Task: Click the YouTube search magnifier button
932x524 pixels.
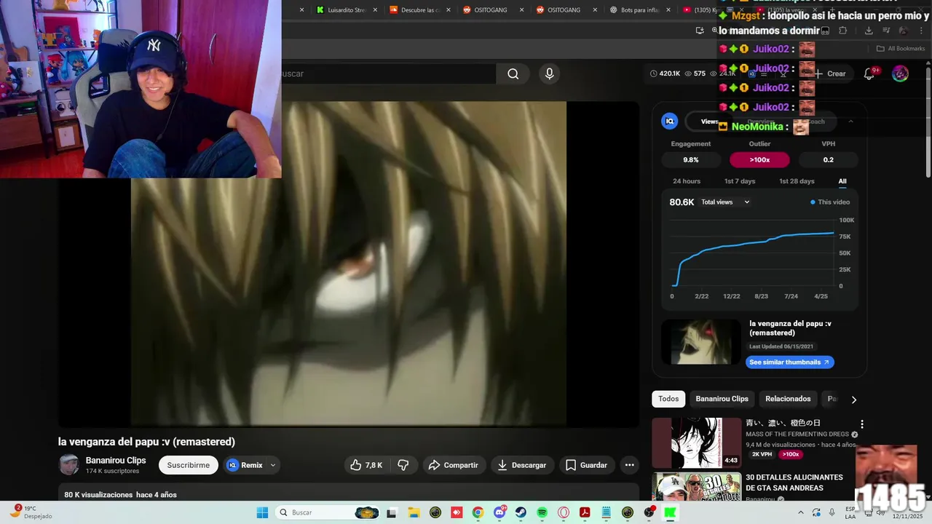Action: [513, 74]
